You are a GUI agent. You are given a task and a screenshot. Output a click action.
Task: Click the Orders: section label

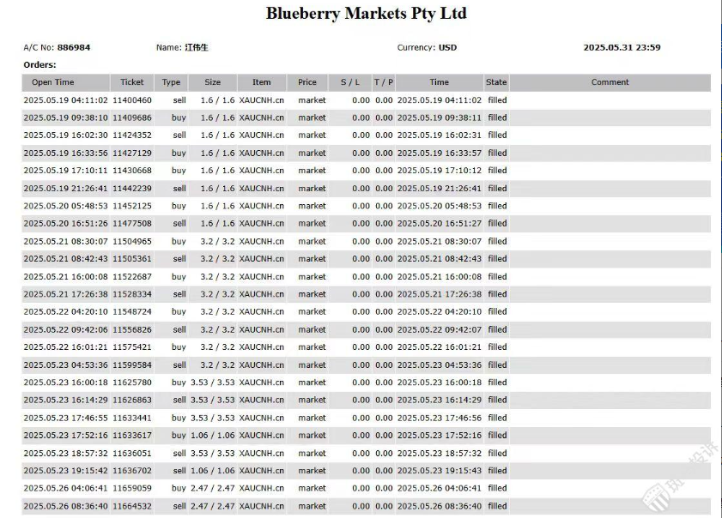coord(40,65)
